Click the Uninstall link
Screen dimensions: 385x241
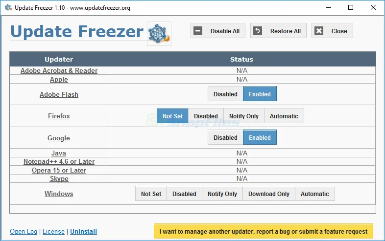(83, 231)
